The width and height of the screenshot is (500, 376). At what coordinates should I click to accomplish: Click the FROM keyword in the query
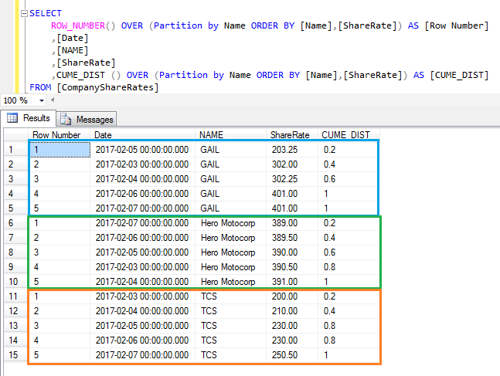point(40,87)
